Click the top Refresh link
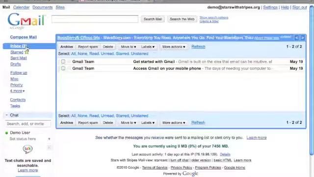Image resolution: width=314 pixels, height=177 pixels. [198, 47]
